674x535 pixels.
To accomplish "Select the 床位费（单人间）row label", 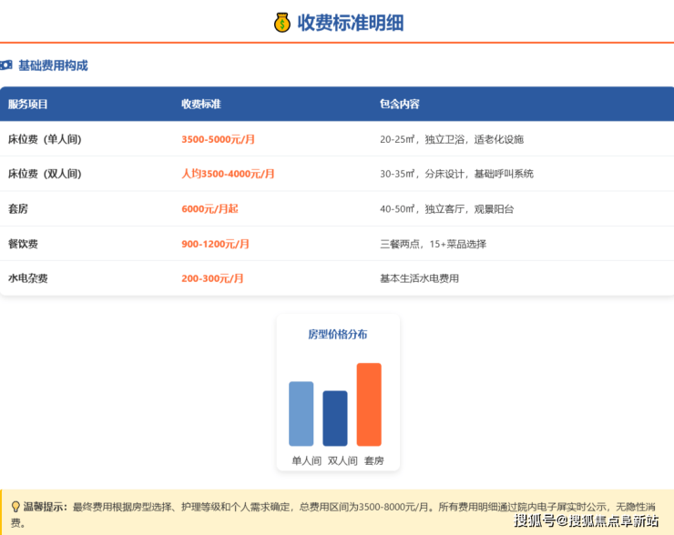I will point(45,139).
